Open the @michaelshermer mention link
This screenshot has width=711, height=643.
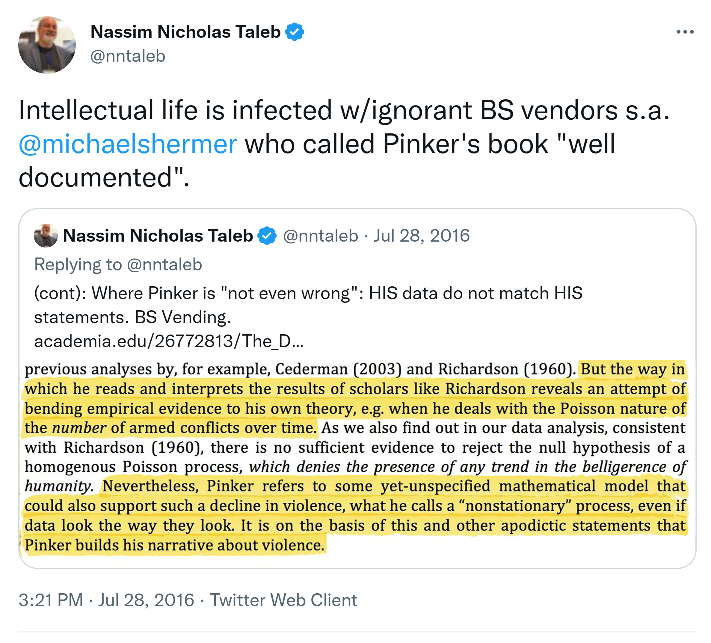[x=128, y=144]
